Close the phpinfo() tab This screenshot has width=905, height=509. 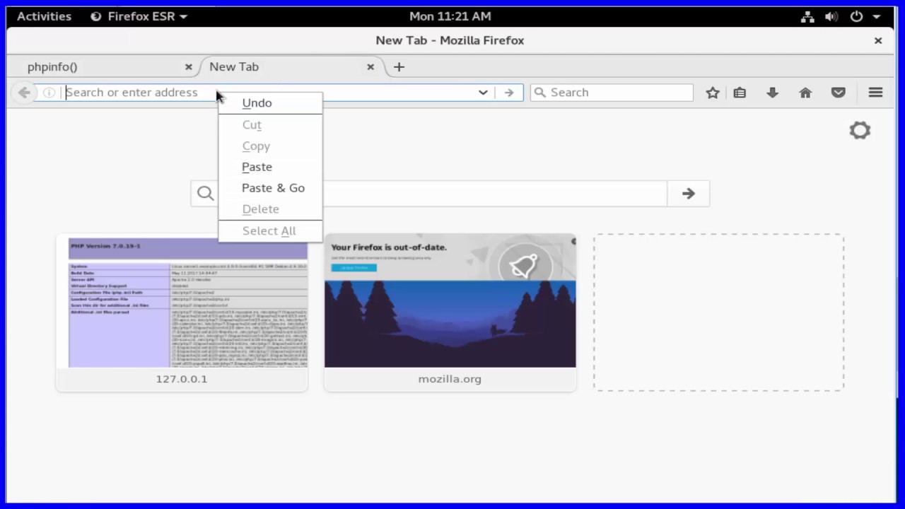click(x=188, y=66)
